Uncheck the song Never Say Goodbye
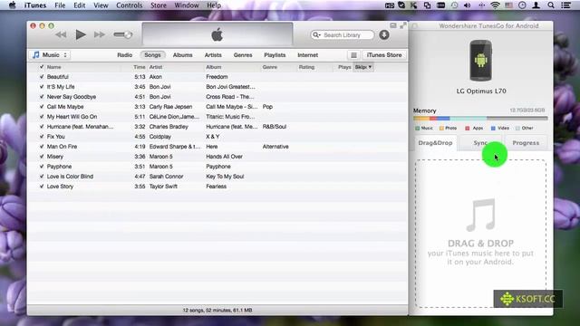The image size is (580, 326). tap(42, 97)
